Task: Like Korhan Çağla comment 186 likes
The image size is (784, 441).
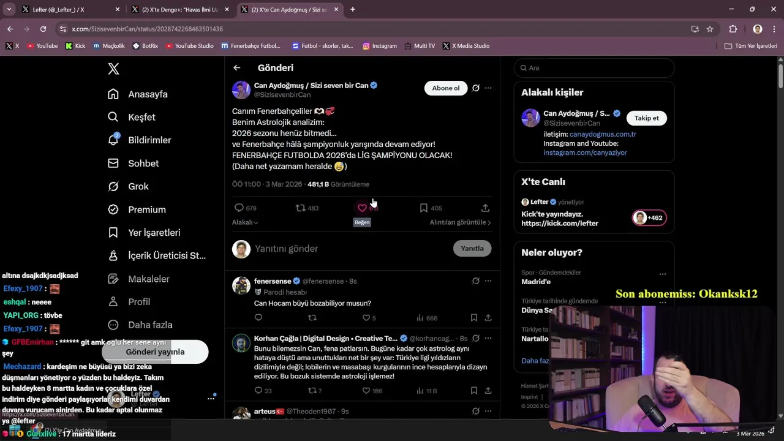Action: coord(366,391)
